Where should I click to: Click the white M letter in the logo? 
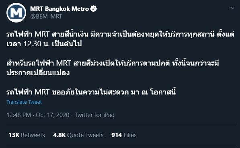pyautogui.click(x=16, y=12)
